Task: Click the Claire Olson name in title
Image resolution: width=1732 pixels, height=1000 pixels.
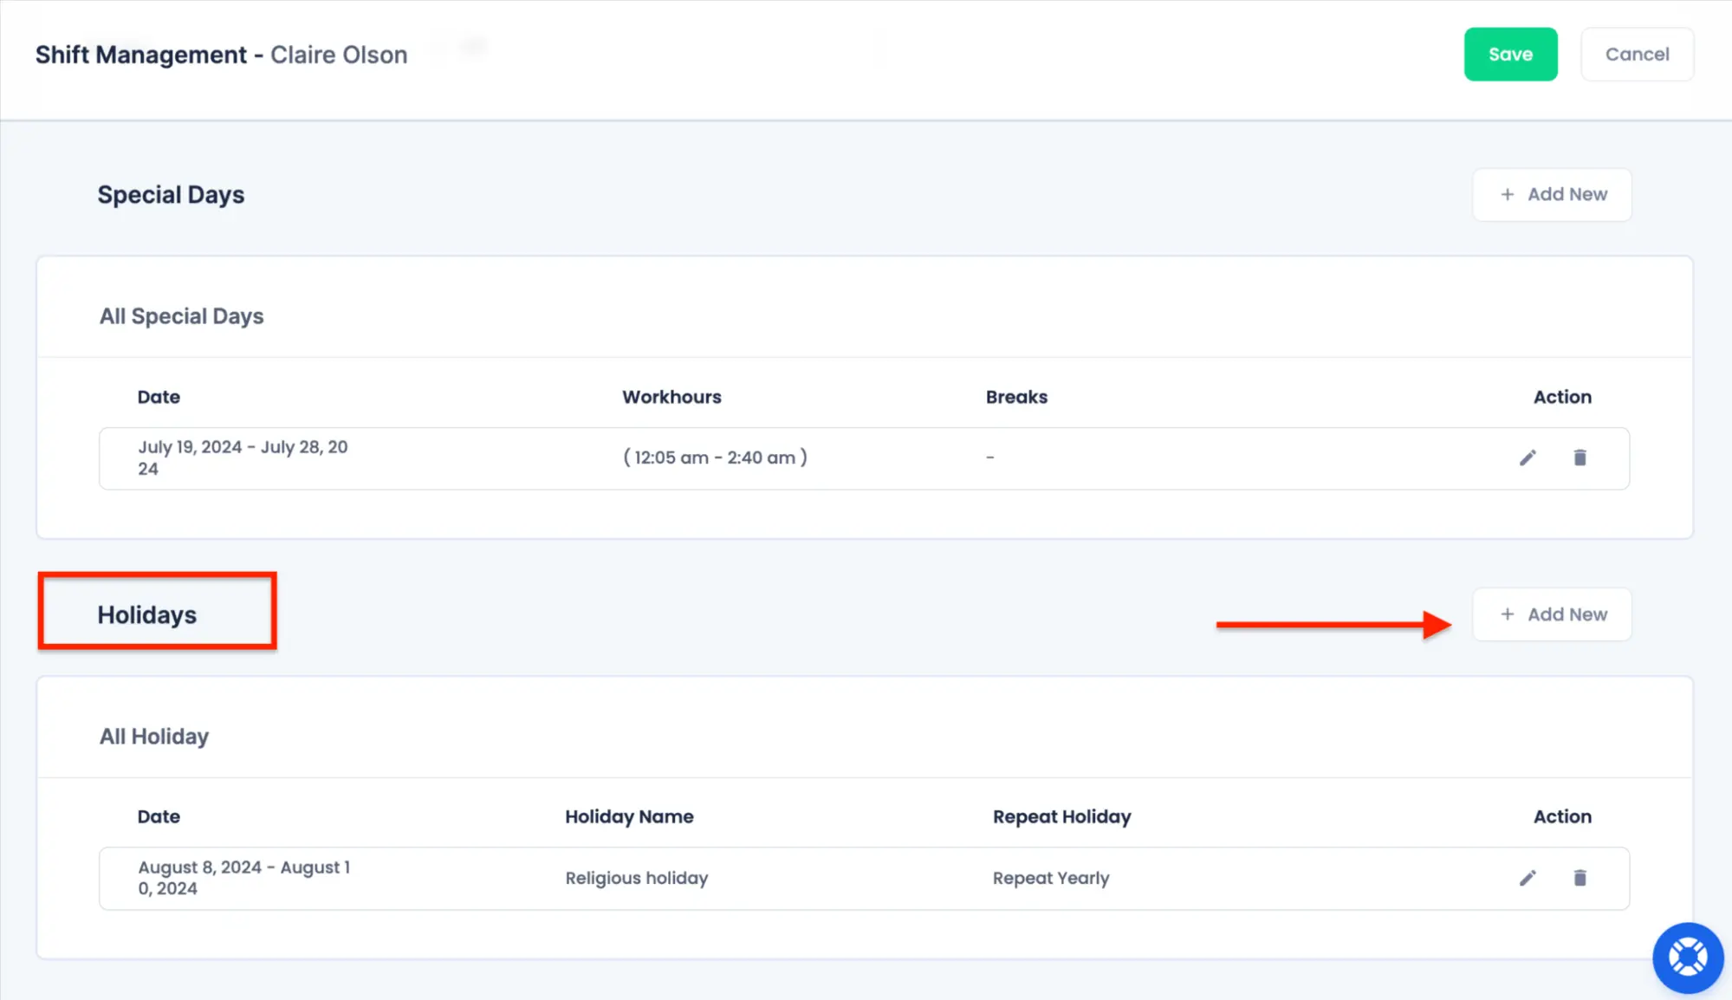Action: pyautogui.click(x=339, y=55)
